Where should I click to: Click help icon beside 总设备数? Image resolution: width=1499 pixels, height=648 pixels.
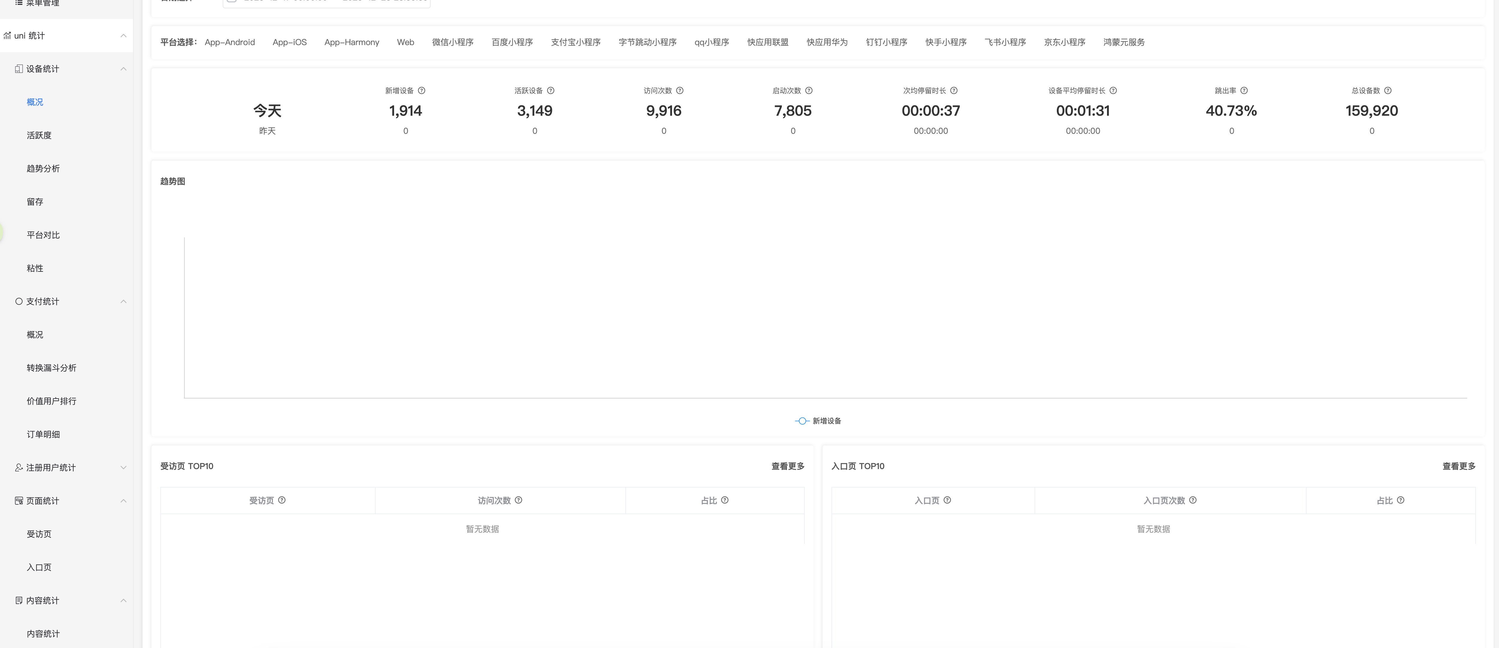click(1388, 91)
